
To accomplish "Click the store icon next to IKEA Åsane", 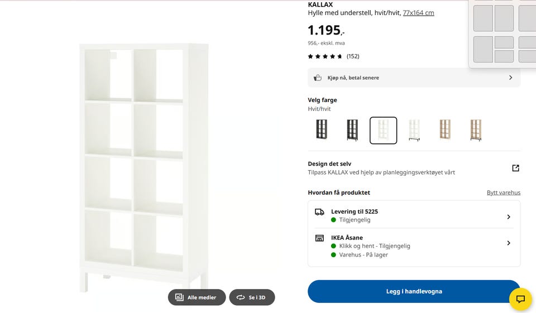I will pyautogui.click(x=319, y=238).
